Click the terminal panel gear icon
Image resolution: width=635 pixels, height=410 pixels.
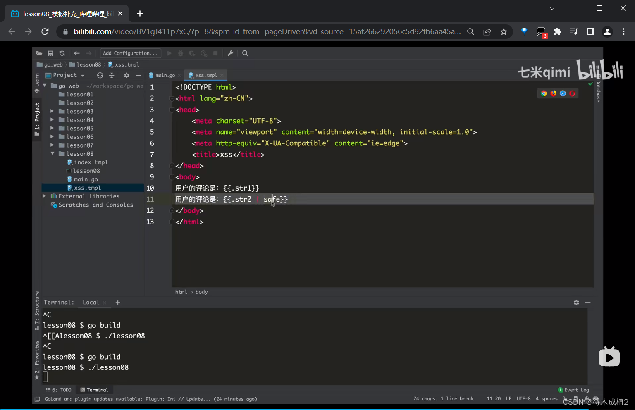(576, 303)
